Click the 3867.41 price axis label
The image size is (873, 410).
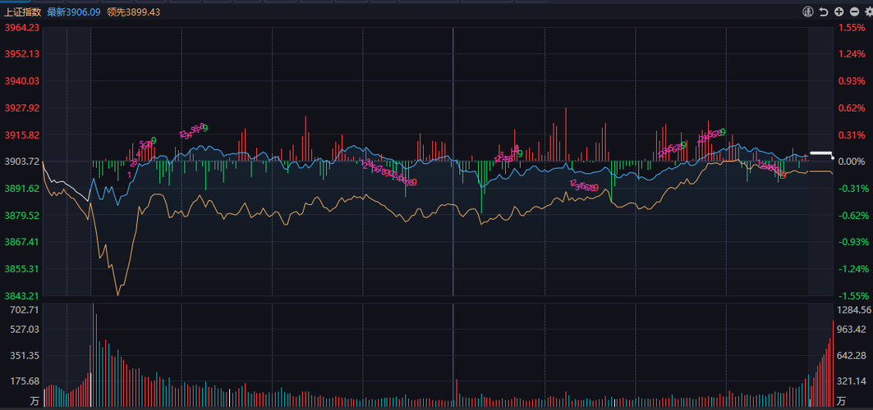coord(22,242)
